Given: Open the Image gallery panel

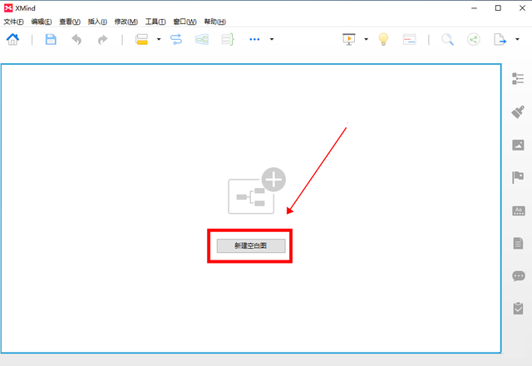Looking at the screenshot, I should pyautogui.click(x=518, y=145).
